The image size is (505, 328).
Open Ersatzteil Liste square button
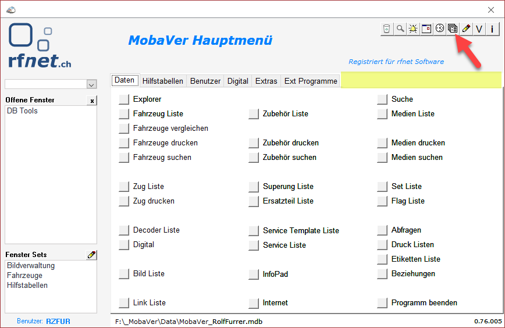pos(254,201)
